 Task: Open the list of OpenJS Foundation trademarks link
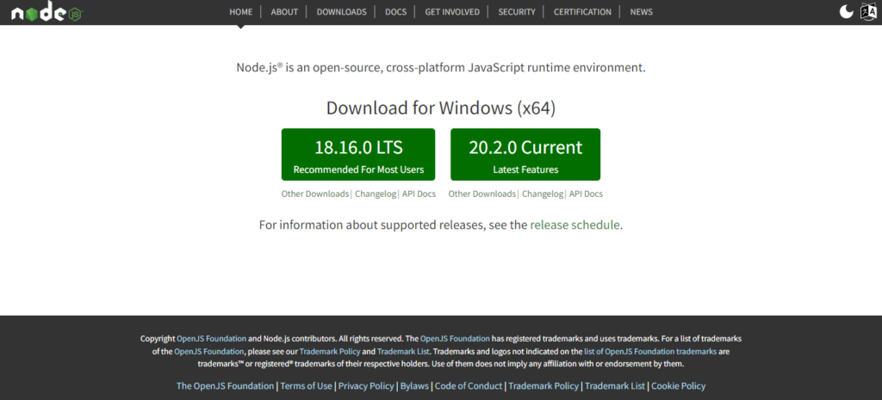click(650, 352)
